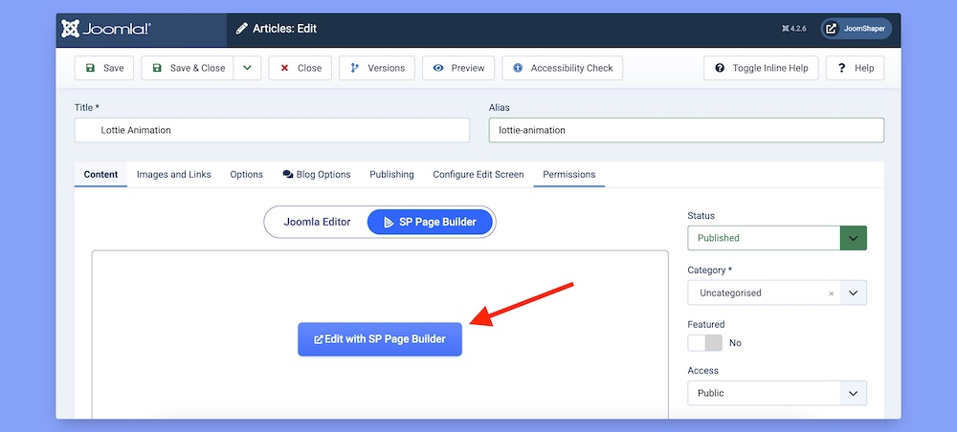957x432 pixels.
Task: Select SP Page Builder editor mode
Action: tap(430, 222)
